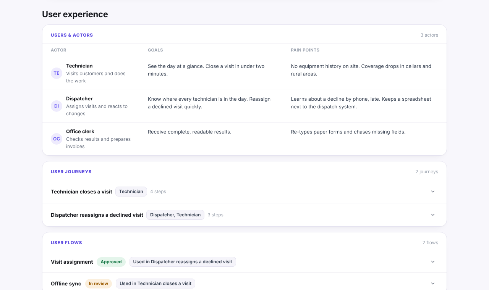Click the USER JOURNEYS section heading
The image size is (489, 290).
[71, 172]
